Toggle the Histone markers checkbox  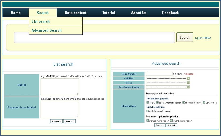pos(184,103)
